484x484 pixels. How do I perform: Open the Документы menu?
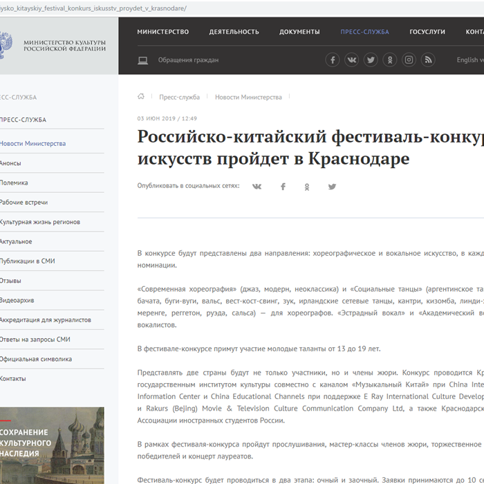(299, 32)
